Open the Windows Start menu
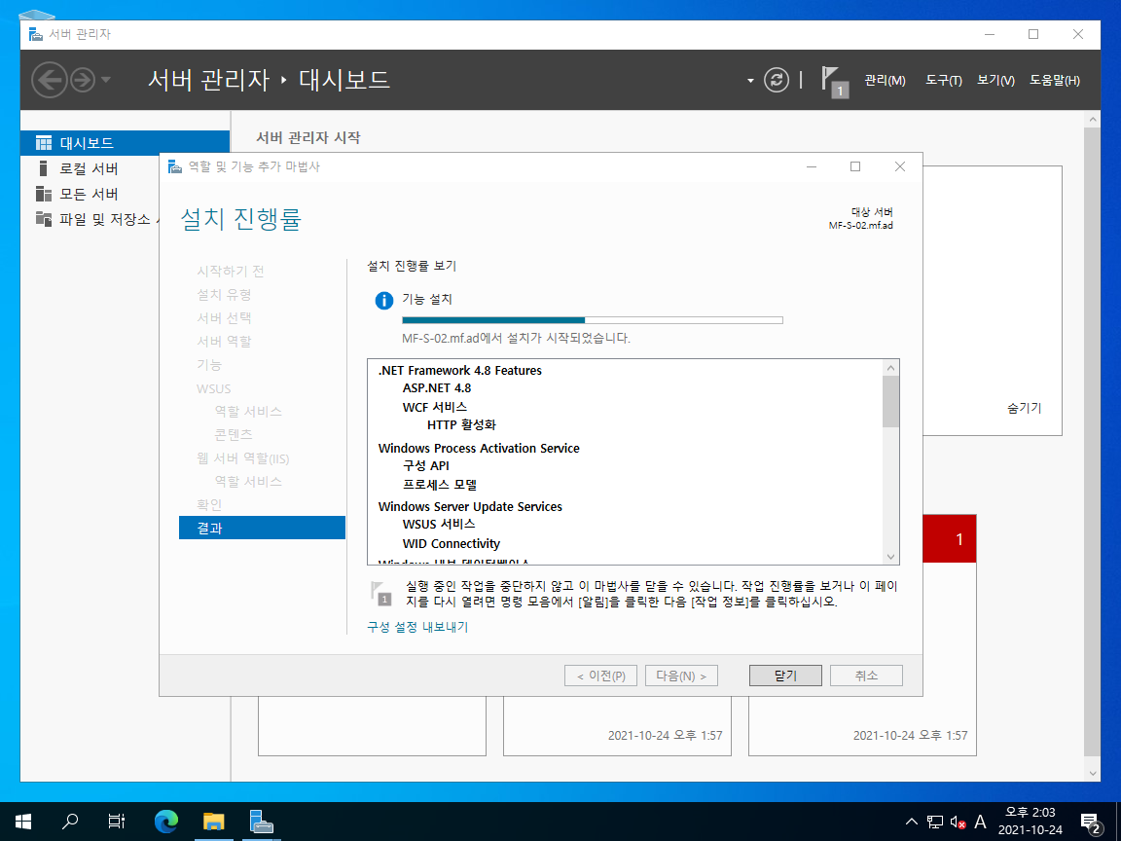The image size is (1121, 841). 23,822
